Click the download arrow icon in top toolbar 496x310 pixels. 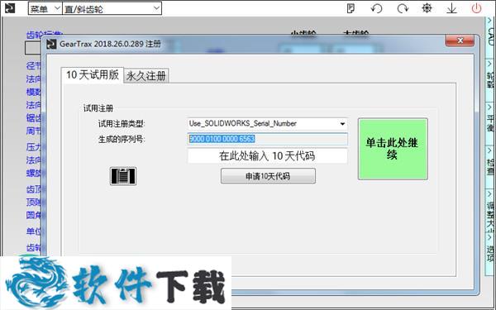(x=451, y=8)
